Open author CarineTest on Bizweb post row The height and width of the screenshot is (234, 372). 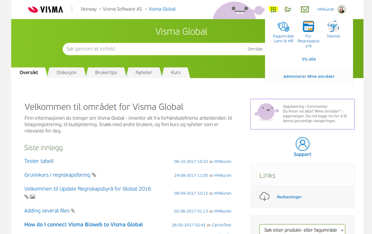[222, 225]
